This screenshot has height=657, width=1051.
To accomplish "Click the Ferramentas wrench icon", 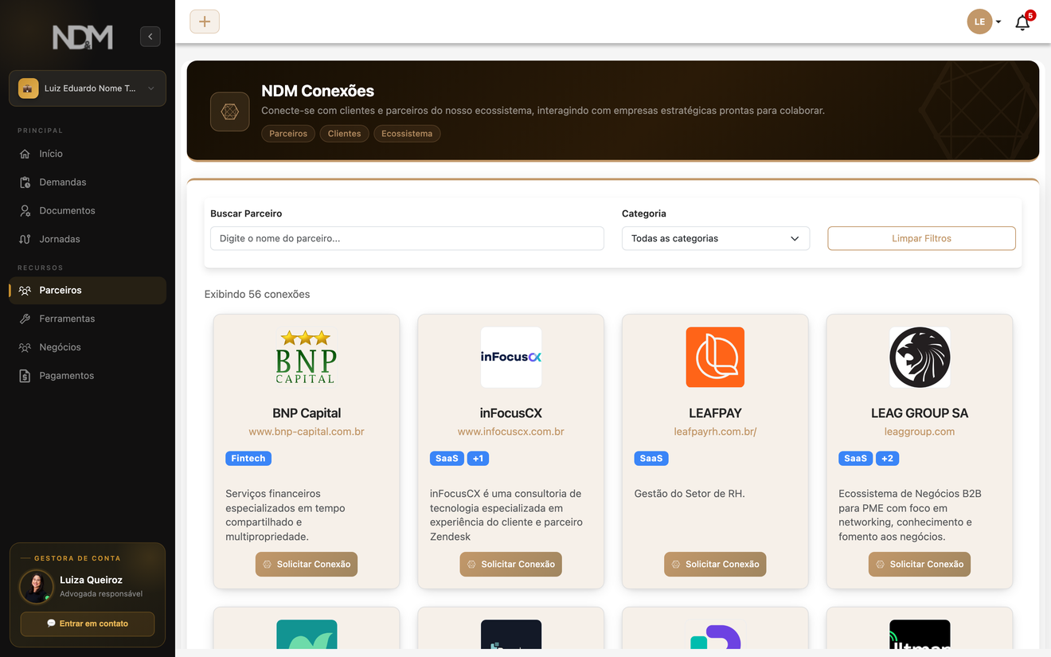I will click(25, 319).
